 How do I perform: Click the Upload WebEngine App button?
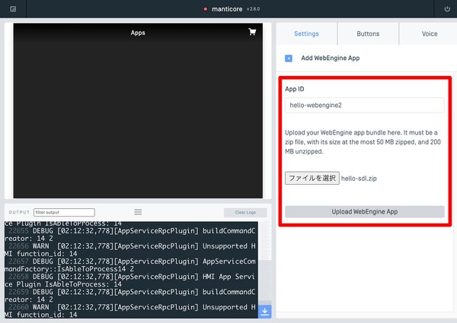click(365, 211)
